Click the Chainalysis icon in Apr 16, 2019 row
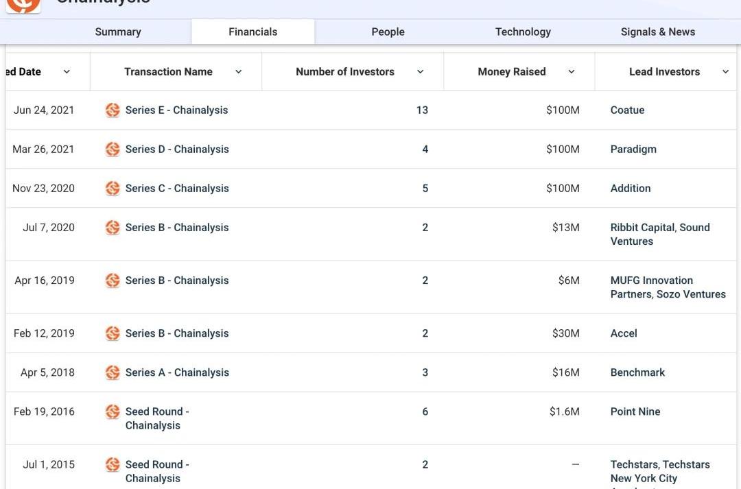741x489 pixels. pos(113,281)
